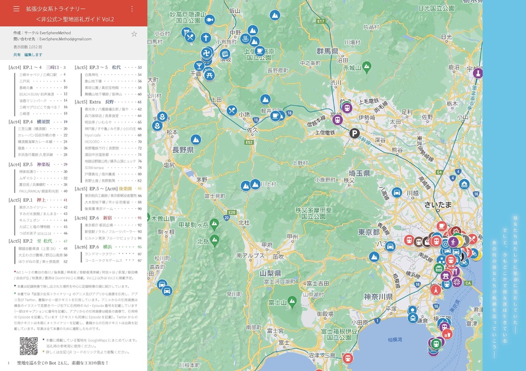526x371 pixels.
Task: Click the 共有 share link
Action: tap(17, 54)
